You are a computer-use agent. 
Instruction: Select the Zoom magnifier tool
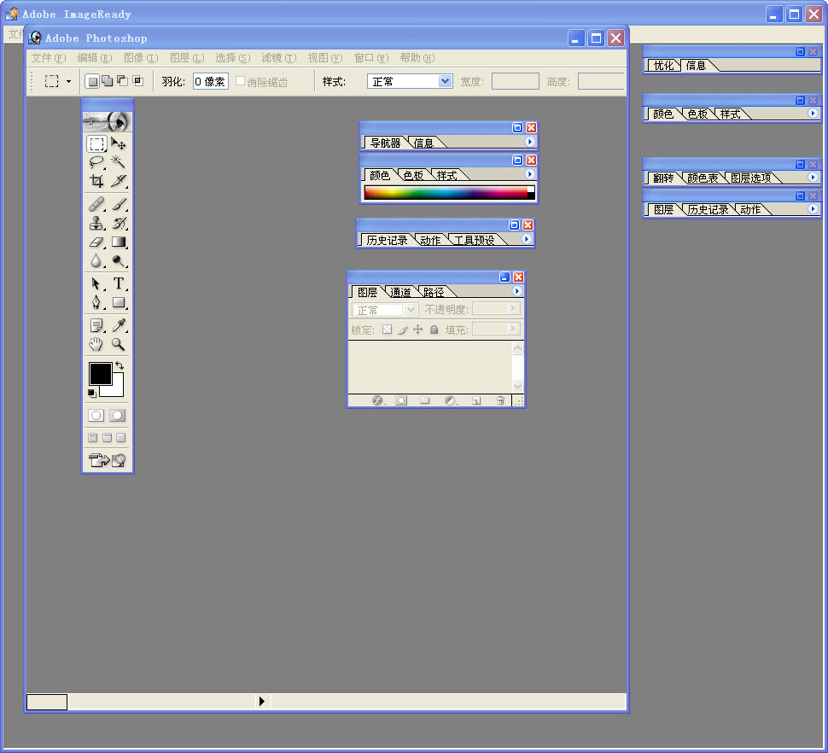(x=119, y=344)
